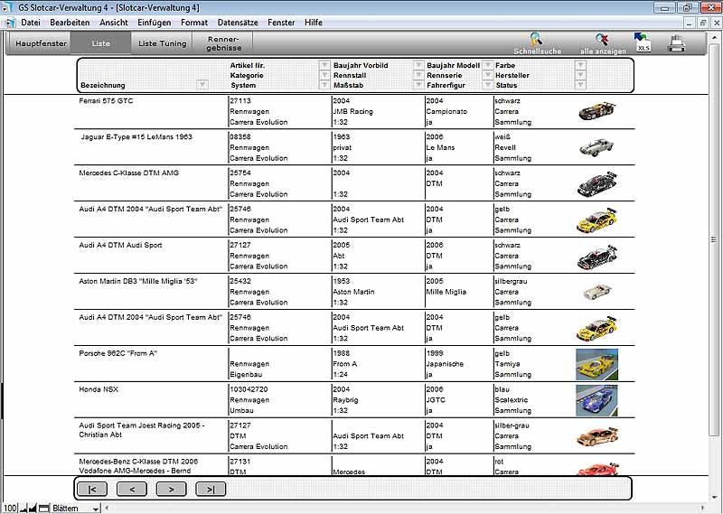Open the Schnellsuche quick search
The width and height of the screenshot is (723, 514).
537,42
